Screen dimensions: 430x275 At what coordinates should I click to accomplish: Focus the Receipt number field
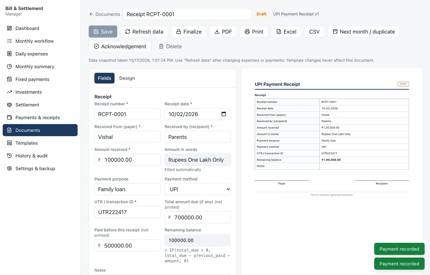point(127,114)
